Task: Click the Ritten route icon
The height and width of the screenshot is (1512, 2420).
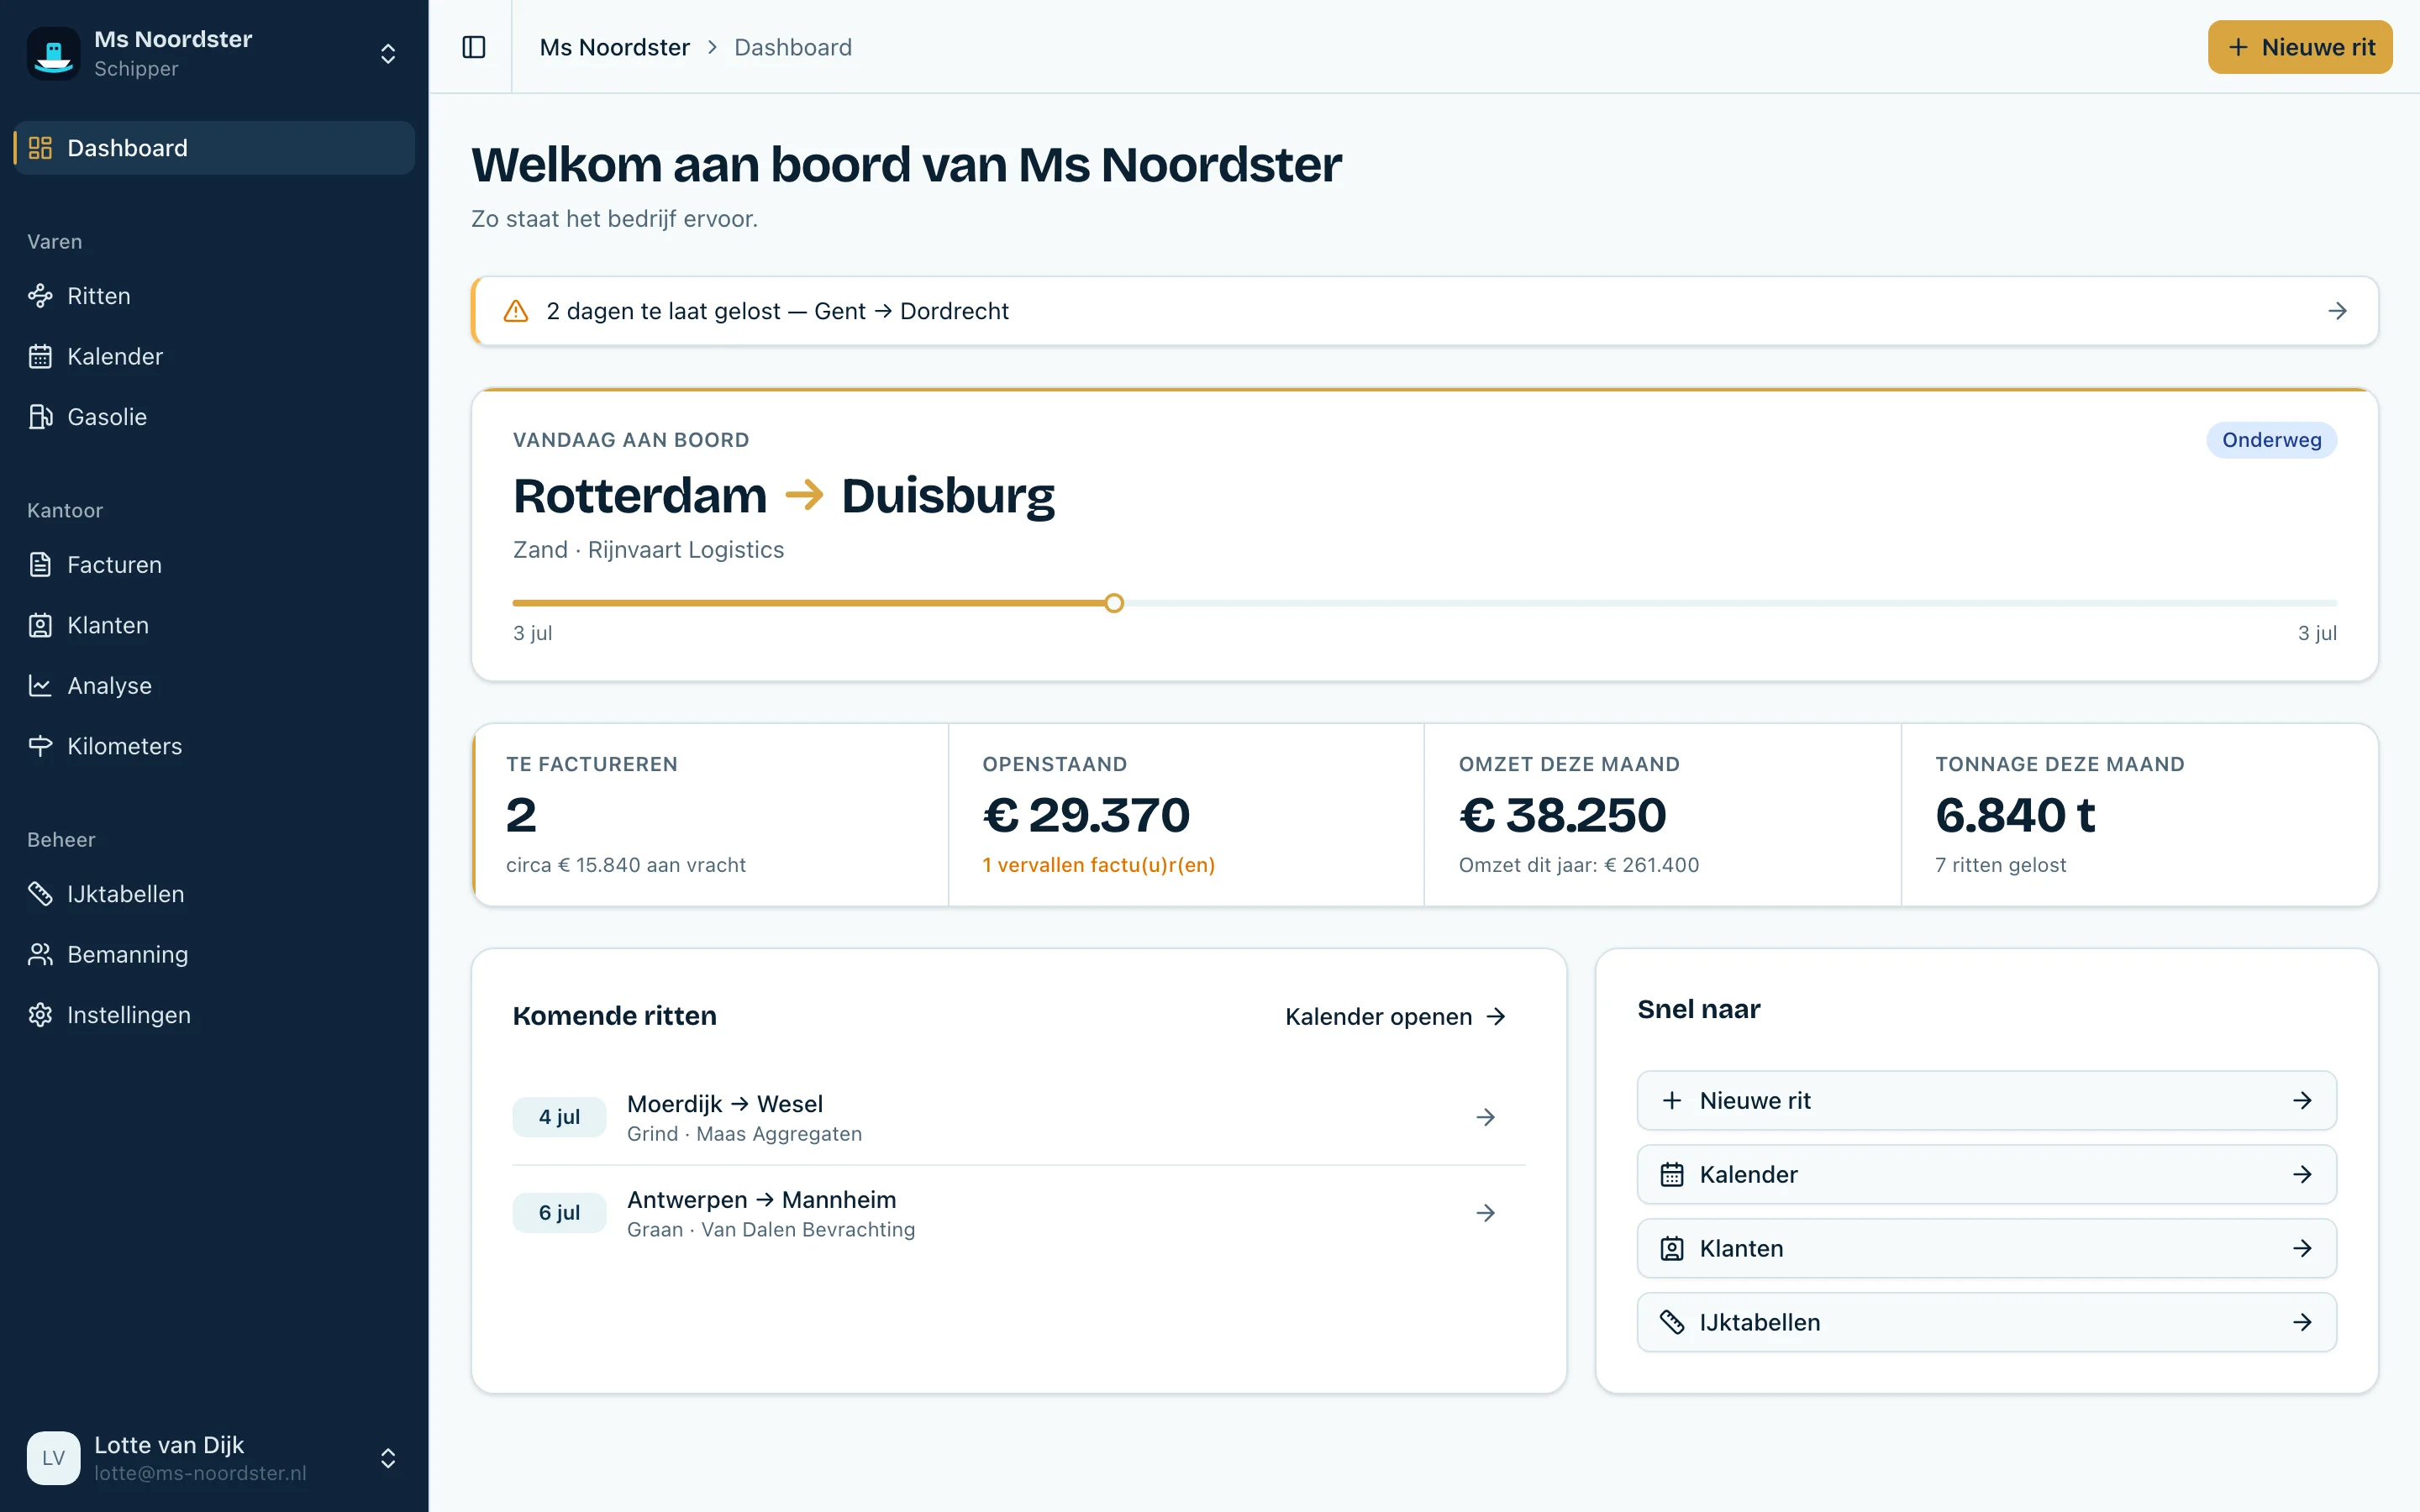Action: 40,296
